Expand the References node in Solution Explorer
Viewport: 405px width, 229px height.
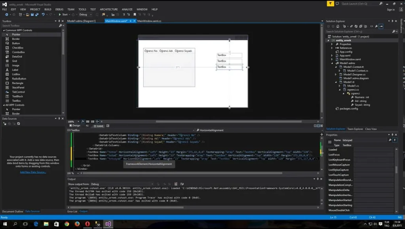(332, 48)
